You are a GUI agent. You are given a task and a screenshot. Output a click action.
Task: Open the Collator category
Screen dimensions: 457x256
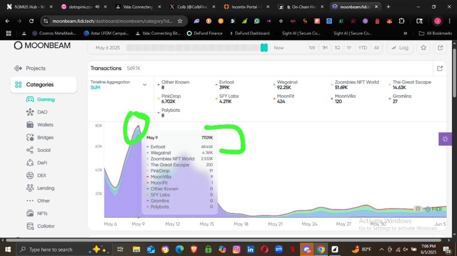click(x=41, y=226)
